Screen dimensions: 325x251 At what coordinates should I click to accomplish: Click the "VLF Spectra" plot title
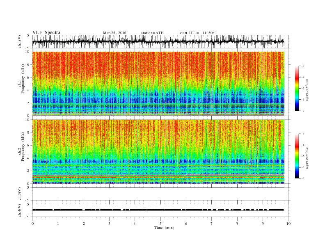(x=46, y=32)
